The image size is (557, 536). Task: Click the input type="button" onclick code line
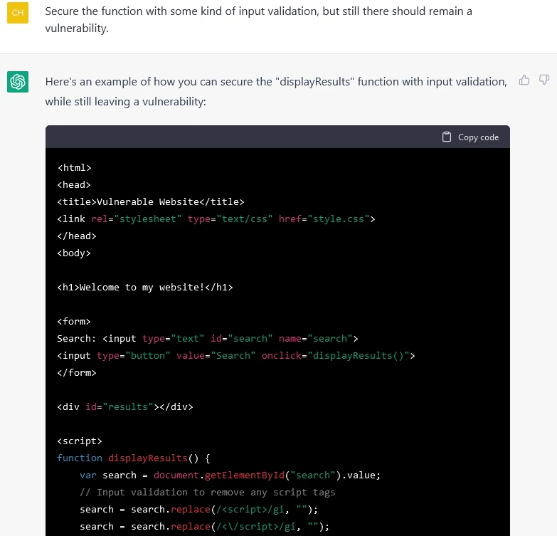(x=236, y=355)
